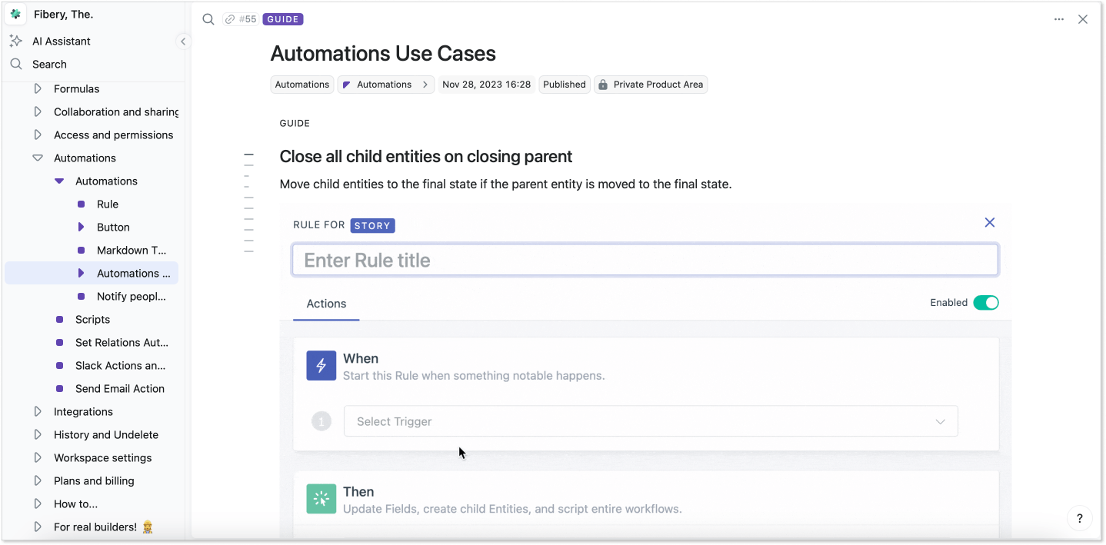Click the purple dot beside Notify peopl...
1106x545 pixels.
coord(82,297)
